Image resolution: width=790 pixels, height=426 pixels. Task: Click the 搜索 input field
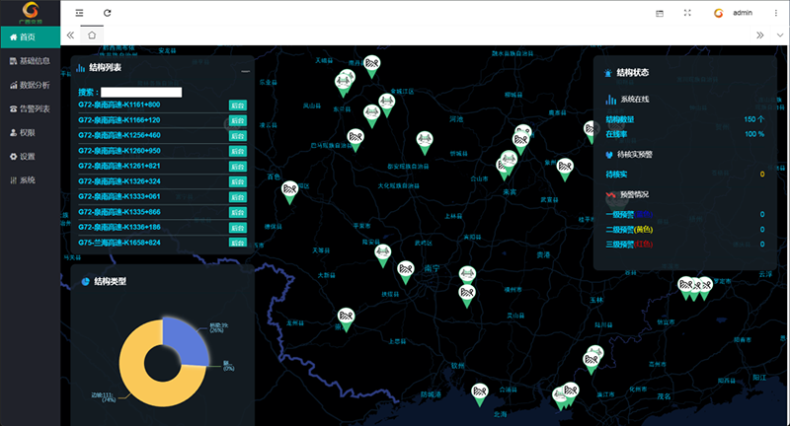point(141,92)
